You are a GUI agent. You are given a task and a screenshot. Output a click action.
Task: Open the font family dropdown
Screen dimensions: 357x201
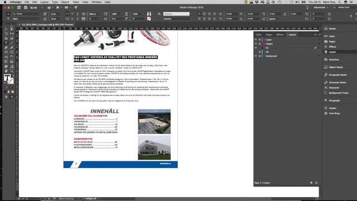(x=41, y=14)
